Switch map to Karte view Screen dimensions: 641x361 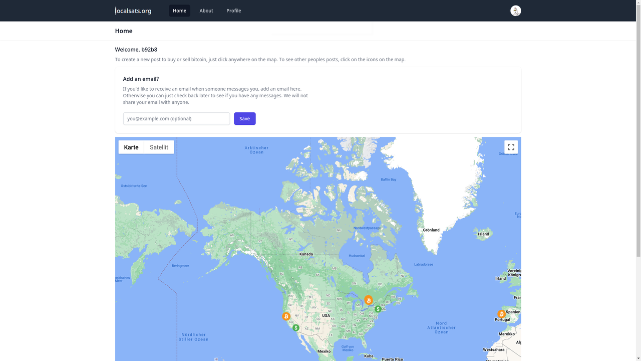[x=131, y=147]
